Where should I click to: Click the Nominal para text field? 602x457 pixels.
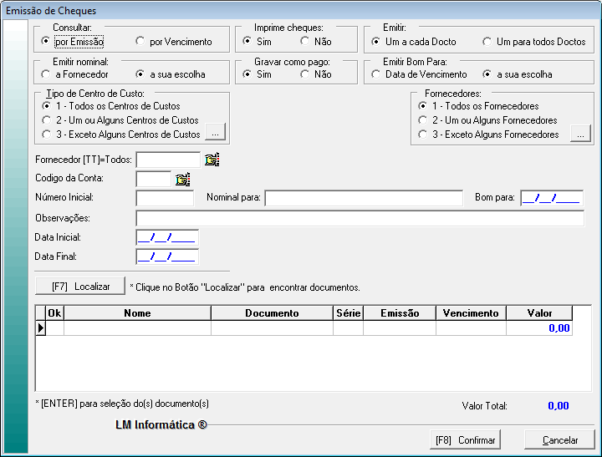coord(363,198)
